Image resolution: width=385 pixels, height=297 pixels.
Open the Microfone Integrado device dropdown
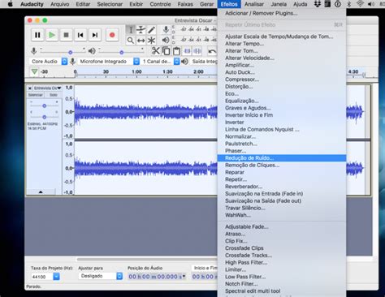[x=136, y=62]
